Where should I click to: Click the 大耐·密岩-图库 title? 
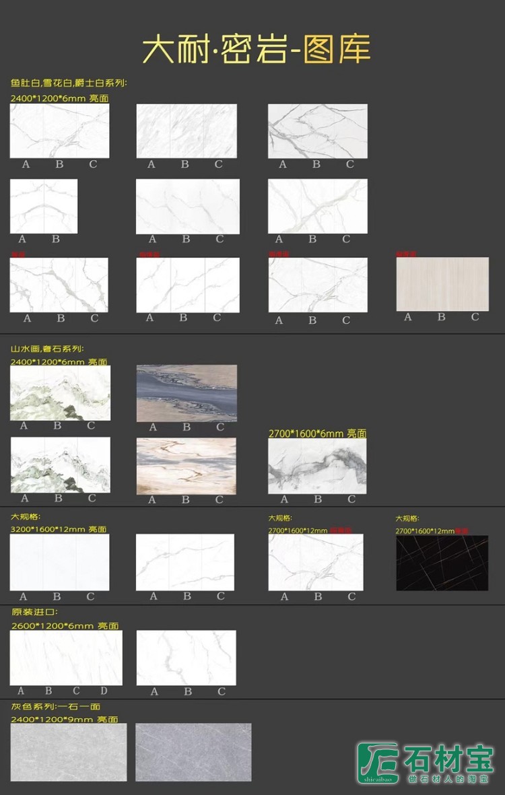tap(257, 49)
